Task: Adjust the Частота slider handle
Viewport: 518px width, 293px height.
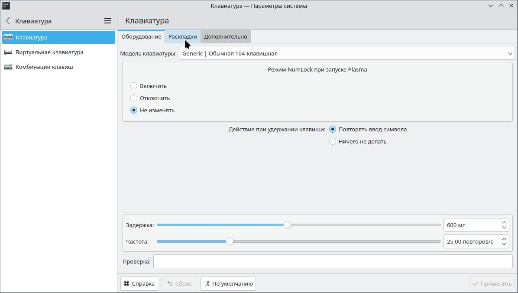Action: (230, 241)
